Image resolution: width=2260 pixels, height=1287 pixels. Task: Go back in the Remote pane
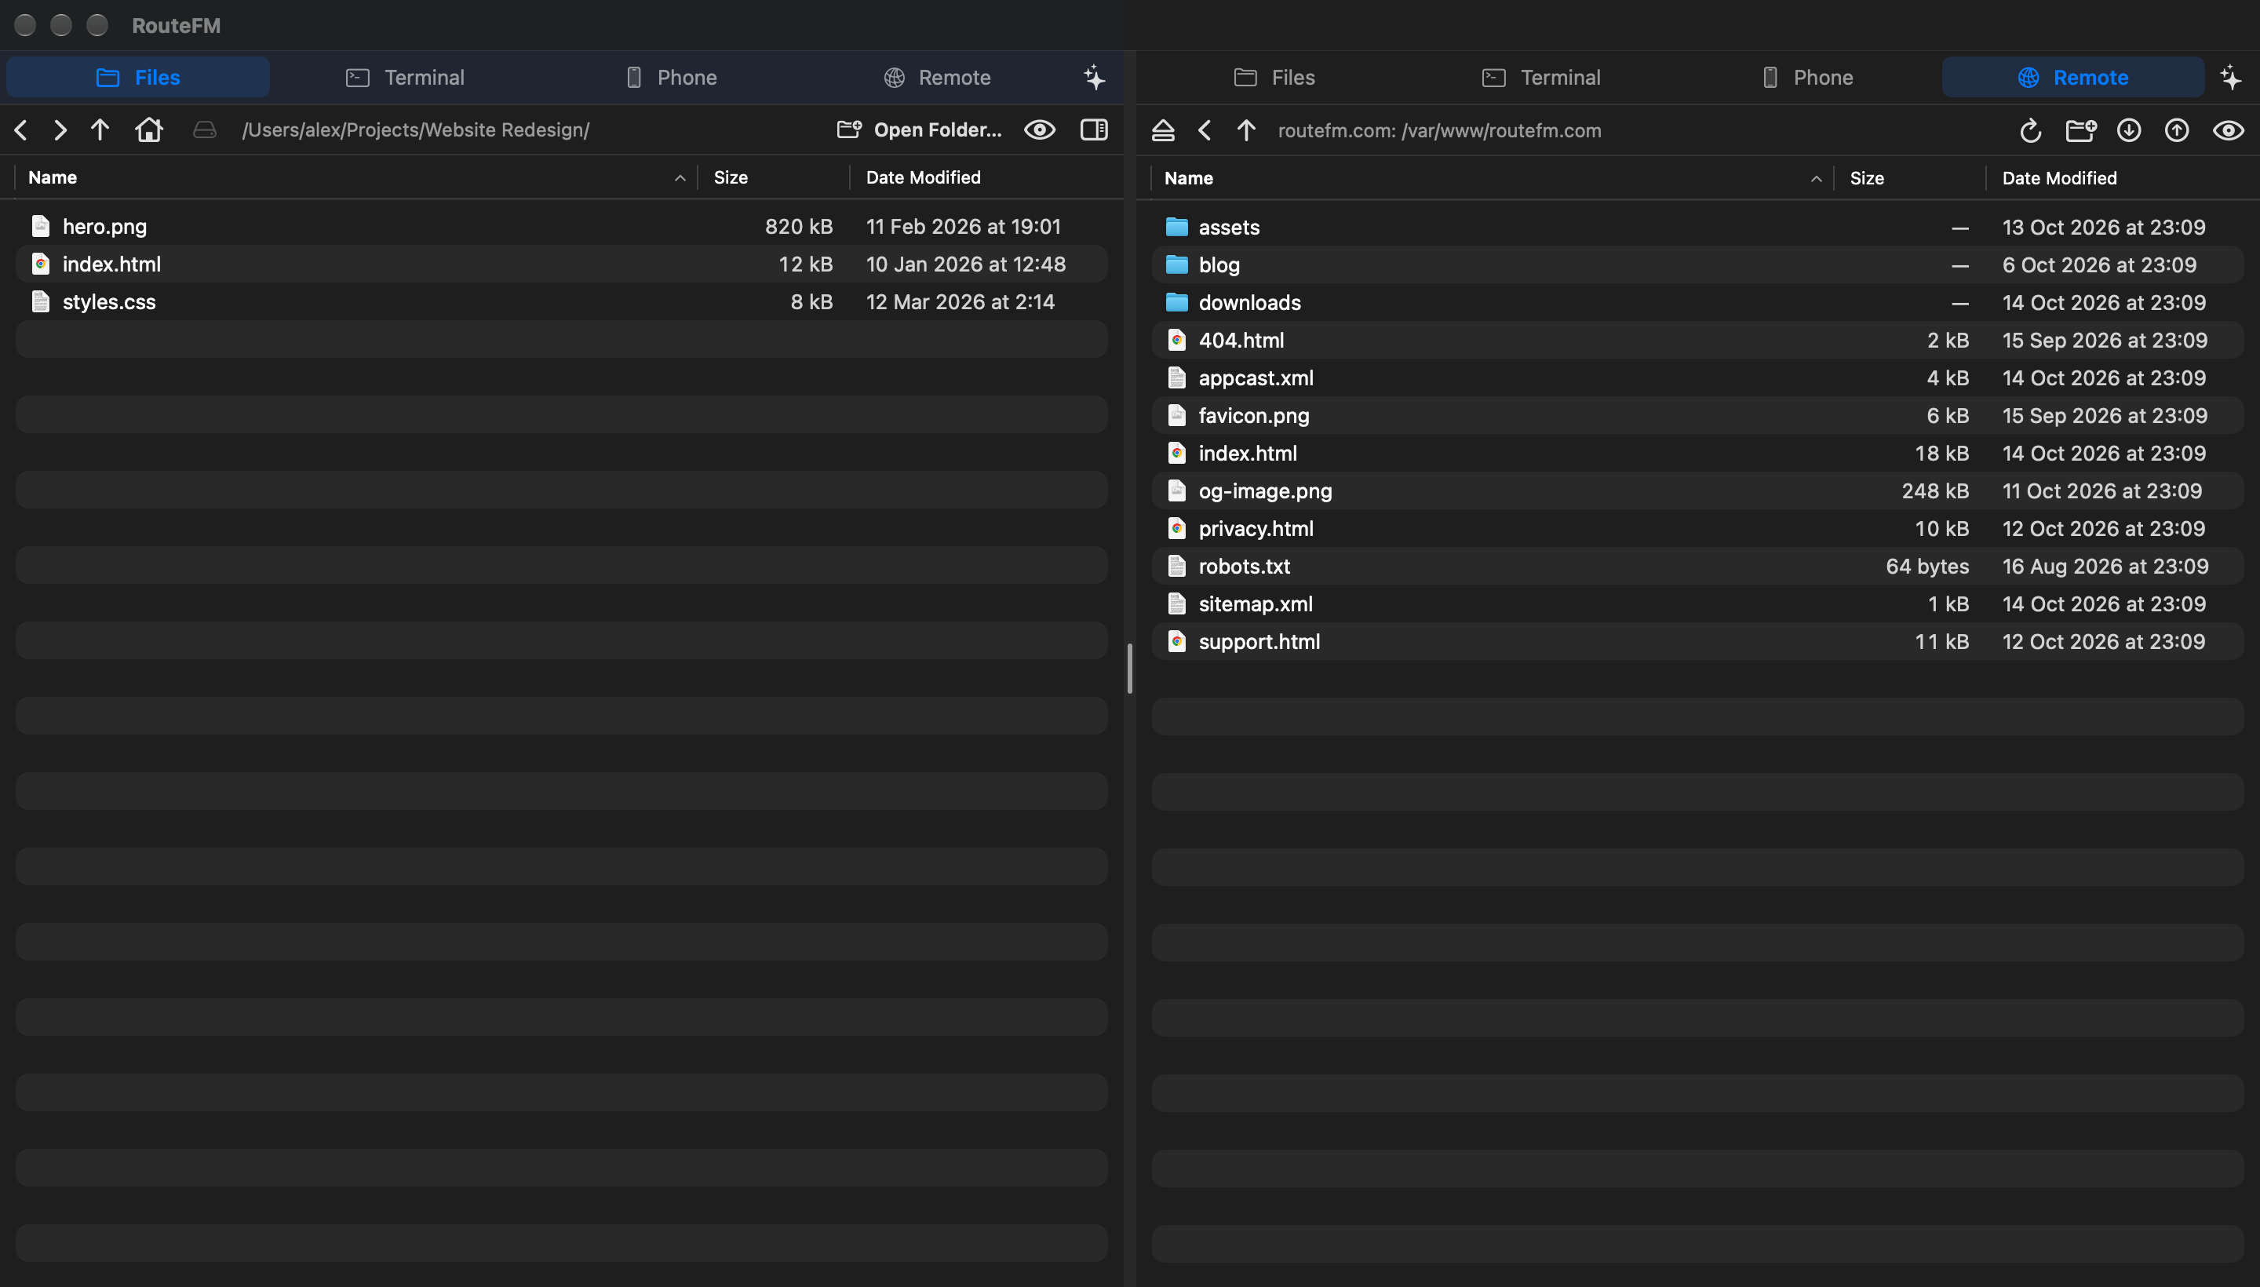[1204, 131]
